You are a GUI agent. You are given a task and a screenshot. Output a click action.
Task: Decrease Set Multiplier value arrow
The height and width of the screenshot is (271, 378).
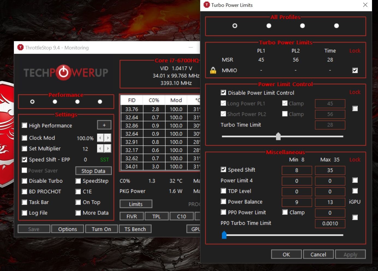101,148
